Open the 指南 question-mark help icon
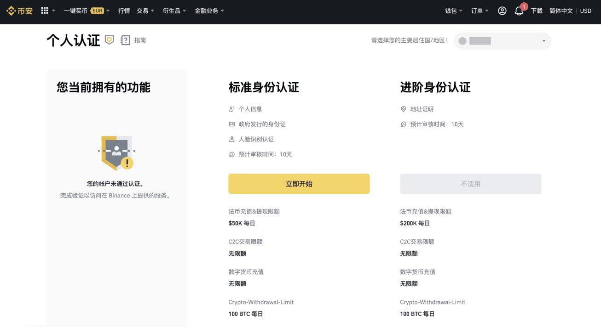The image size is (601, 327). (125, 40)
